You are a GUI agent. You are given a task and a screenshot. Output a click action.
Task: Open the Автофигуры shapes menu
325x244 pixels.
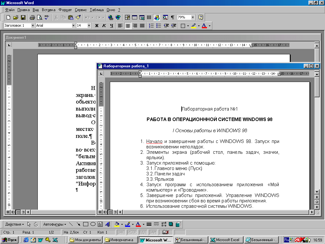[55, 224]
